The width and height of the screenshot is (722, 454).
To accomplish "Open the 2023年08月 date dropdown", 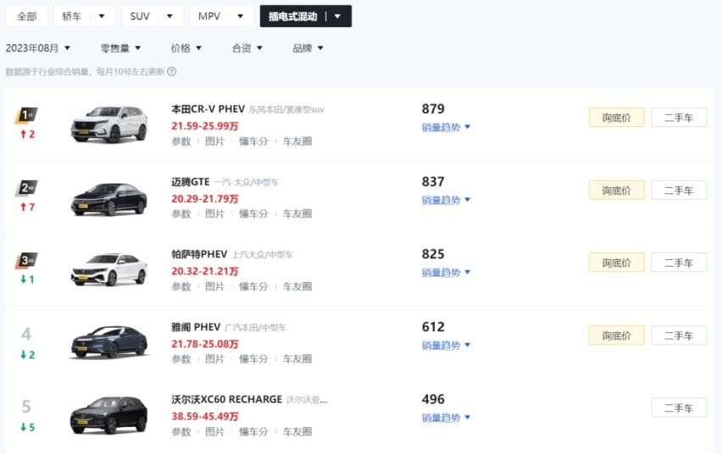I will pyautogui.click(x=38, y=48).
